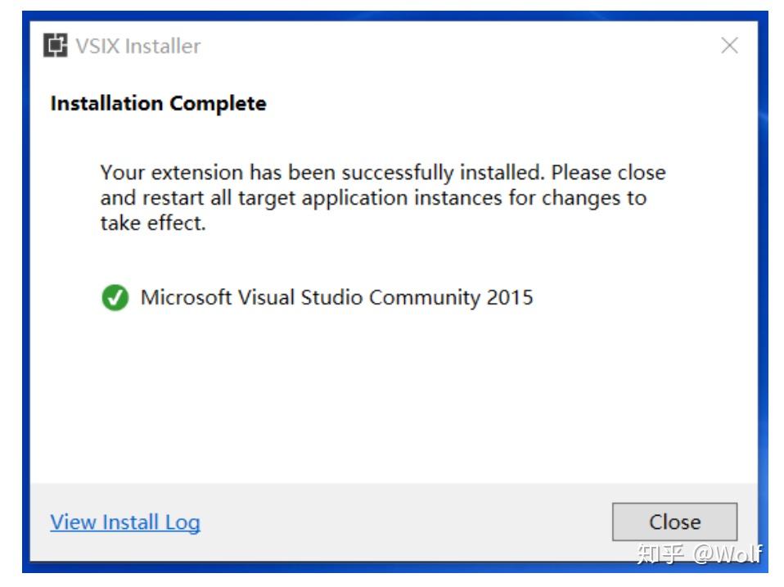Click the word "Community" in the product name

424,297
